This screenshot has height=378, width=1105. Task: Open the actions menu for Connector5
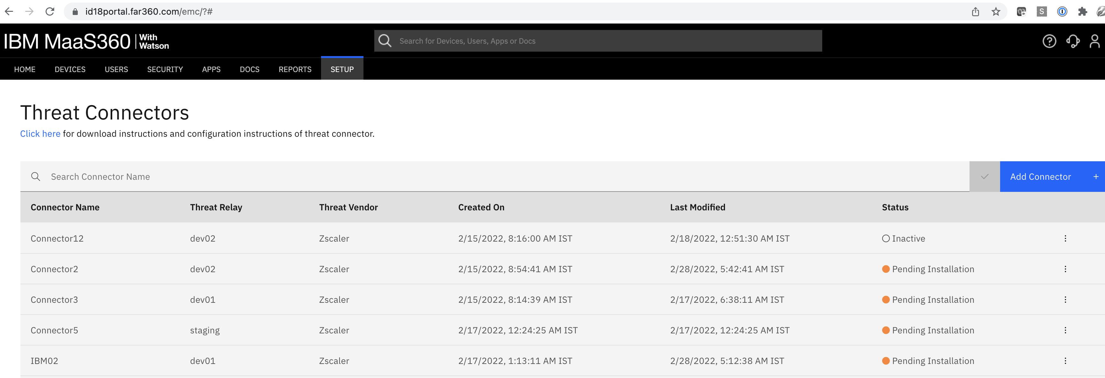(x=1065, y=330)
